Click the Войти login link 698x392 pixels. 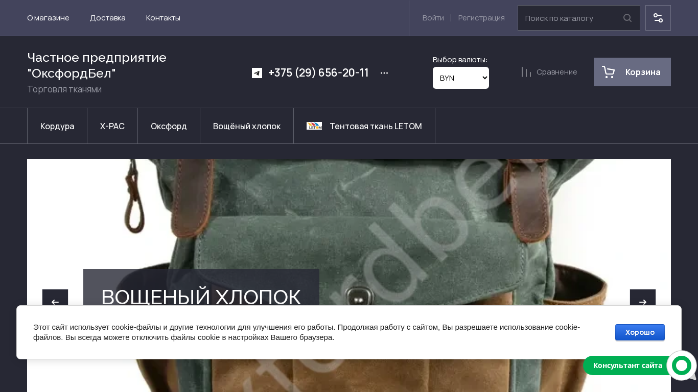[x=433, y=18]
